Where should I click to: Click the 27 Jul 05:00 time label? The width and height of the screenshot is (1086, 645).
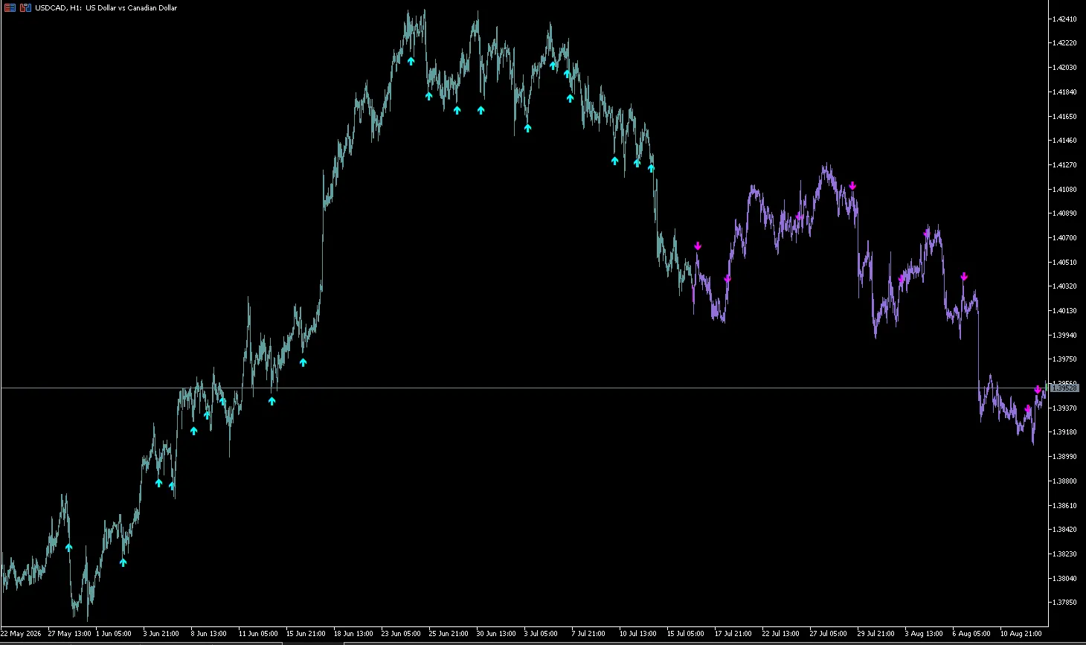pos(829,634)
